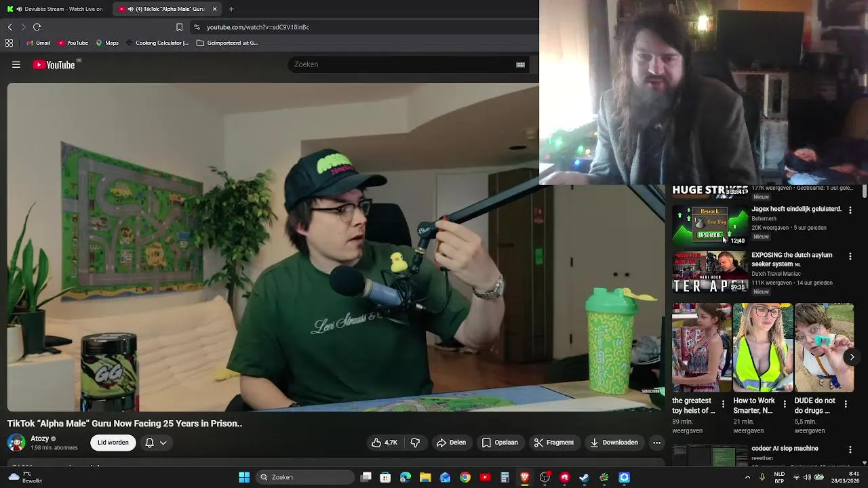Mute the Devubbs Stream tab audio

19,9
